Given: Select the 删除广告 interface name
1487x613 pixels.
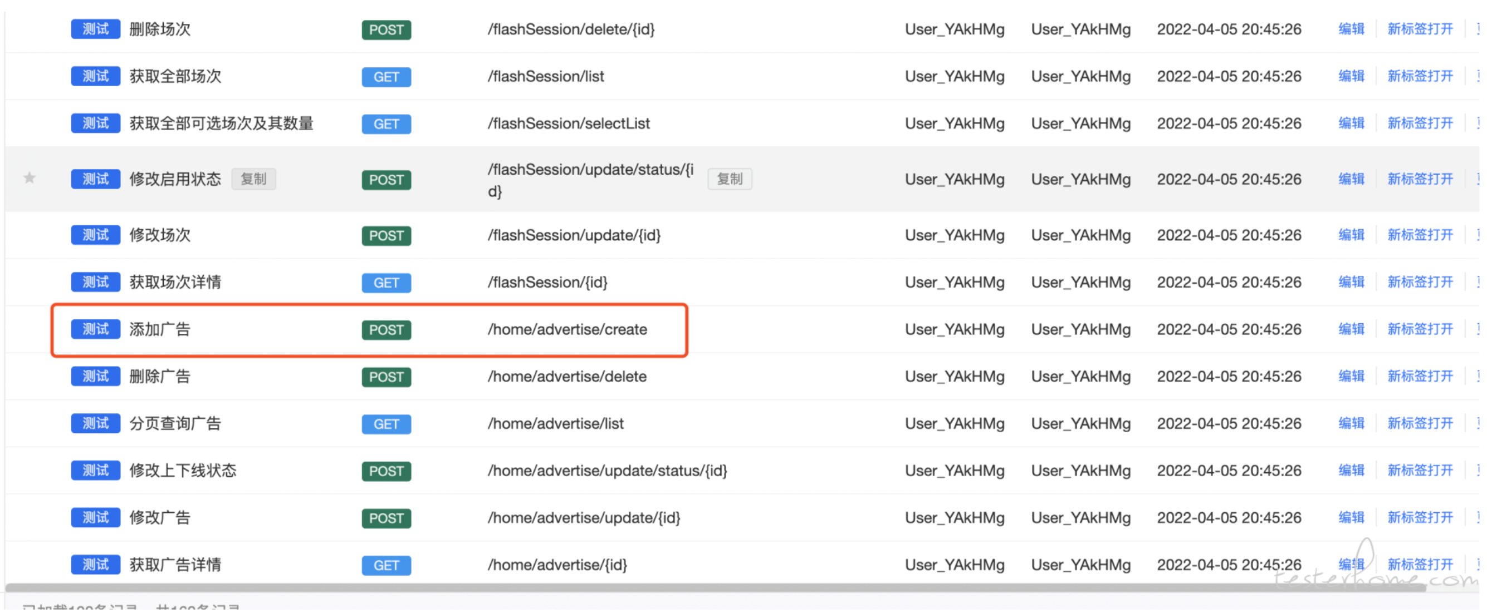Looking at the screenshot, I should click(x=160, y=377).
